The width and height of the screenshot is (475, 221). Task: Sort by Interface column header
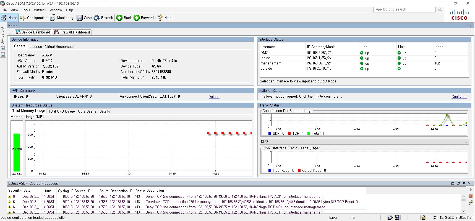[283, 47]
